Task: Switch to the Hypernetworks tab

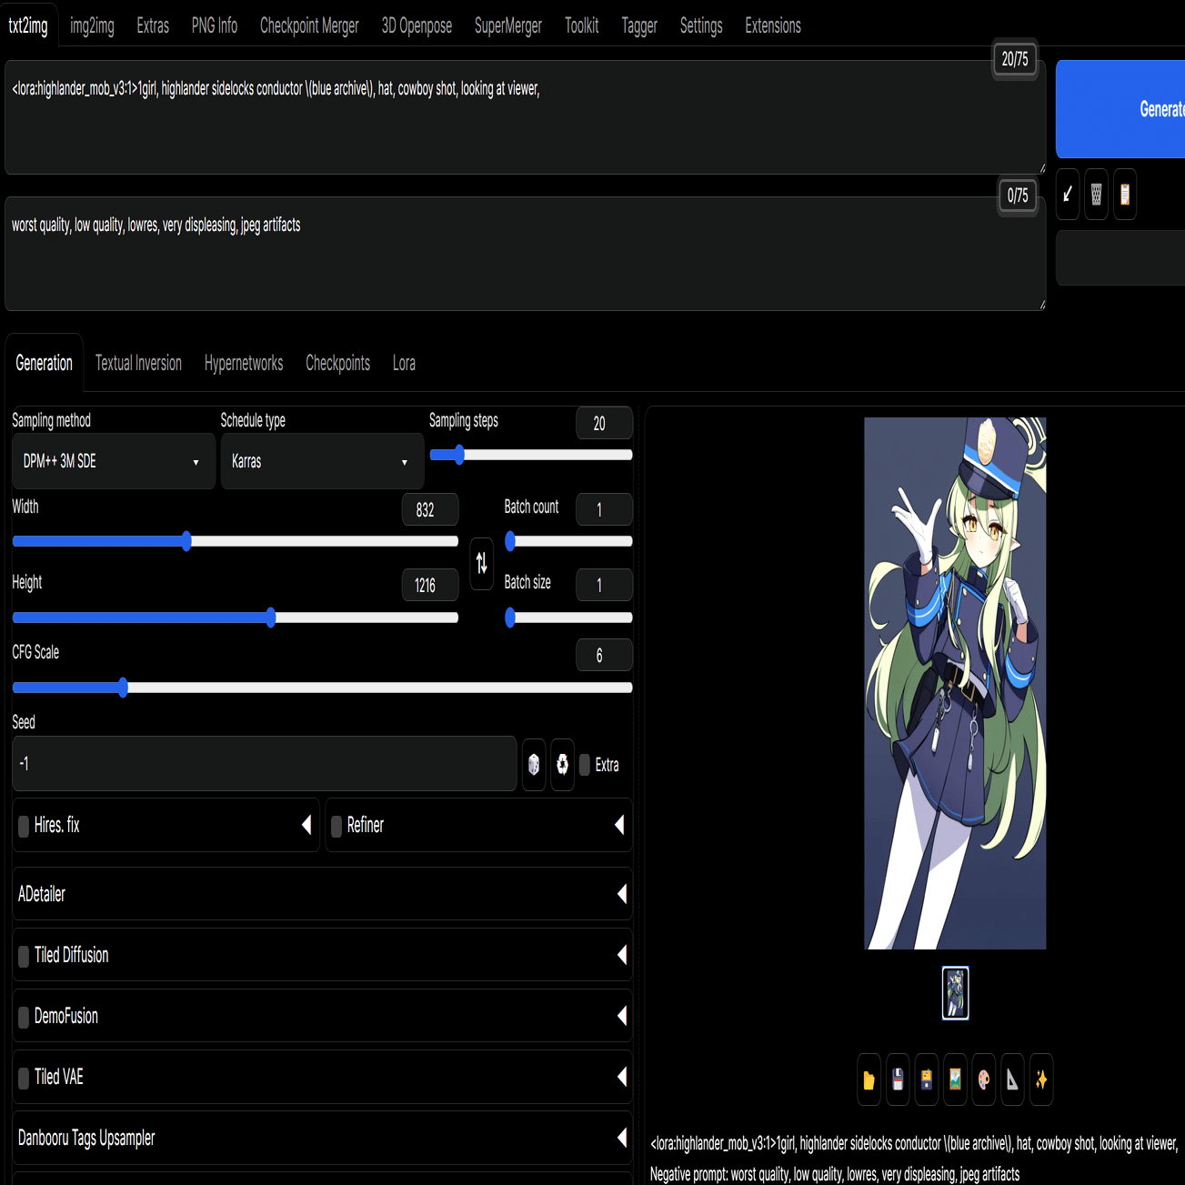Action: [x=244, y=363]
